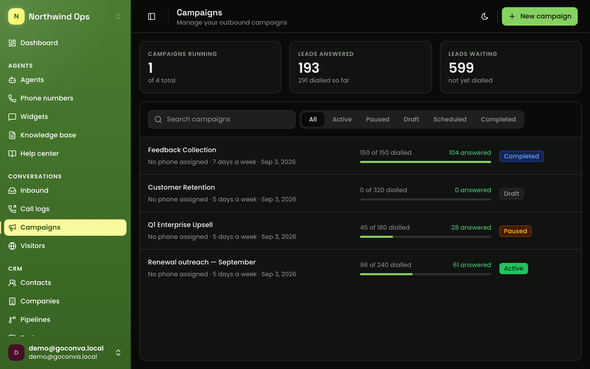This screenshot has width=590, height=369.
Task: Click the Campaigns Running stat card
Action: [210, 67]
